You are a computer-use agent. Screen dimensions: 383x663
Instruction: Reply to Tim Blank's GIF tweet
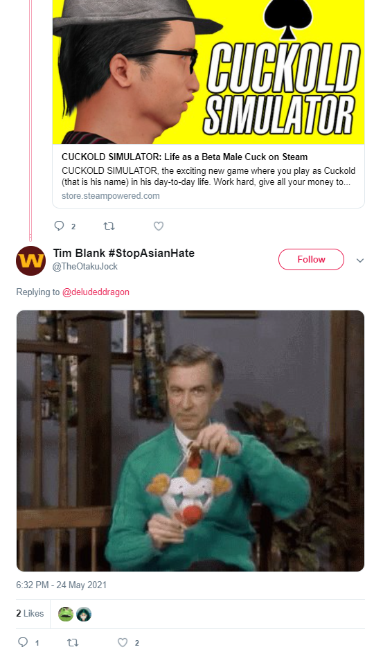click(x=23, y=643)
